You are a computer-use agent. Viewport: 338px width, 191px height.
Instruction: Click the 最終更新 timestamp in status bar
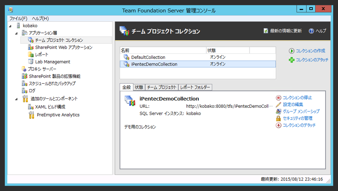coord(292,179)
